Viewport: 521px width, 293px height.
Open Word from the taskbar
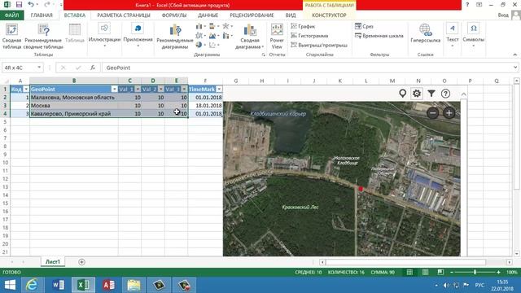pos(58,285)
